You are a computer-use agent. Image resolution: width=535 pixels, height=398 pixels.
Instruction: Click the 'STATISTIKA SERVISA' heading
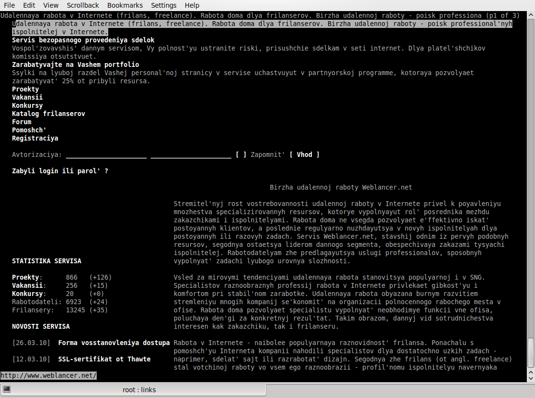[x=47, y=261]
